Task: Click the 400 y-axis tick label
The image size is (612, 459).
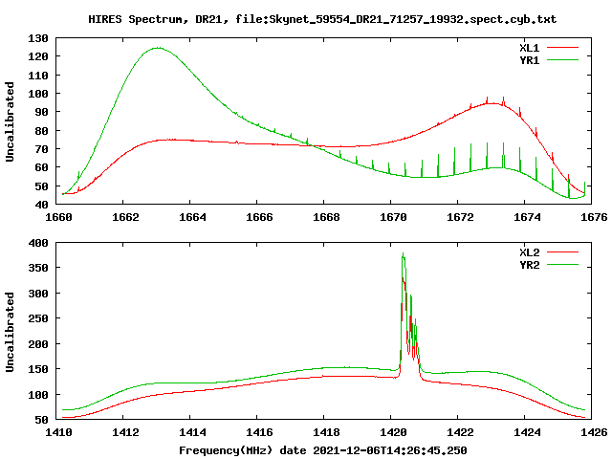Action: pos(38,243)
